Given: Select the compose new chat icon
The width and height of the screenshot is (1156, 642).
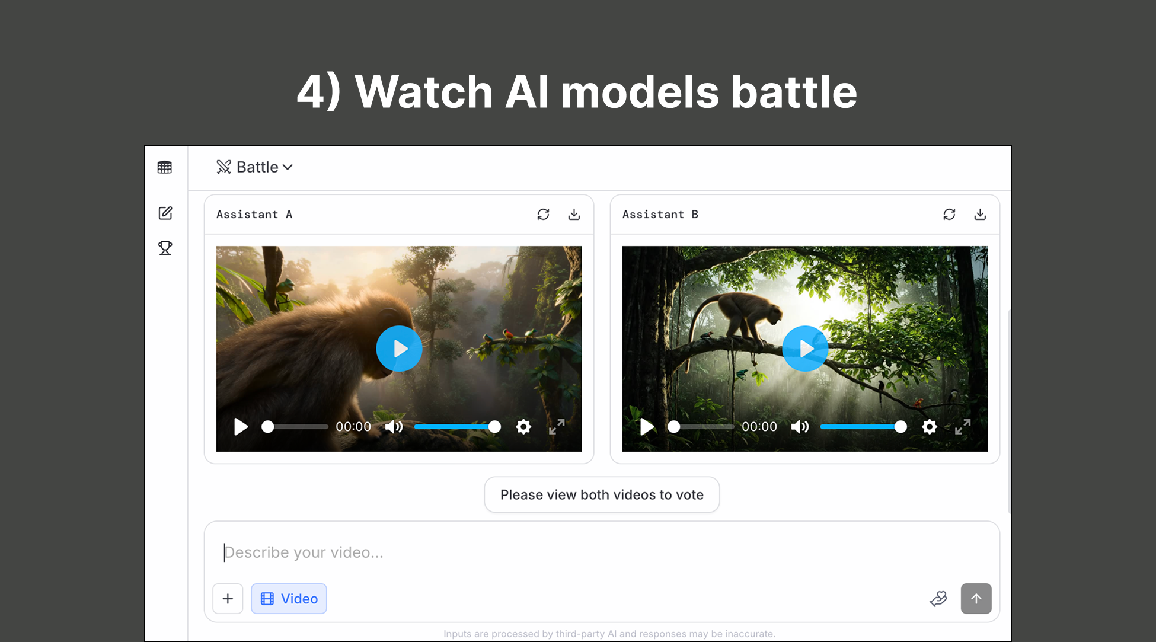Looking at the screenshot, I should (x=165, y=213).
